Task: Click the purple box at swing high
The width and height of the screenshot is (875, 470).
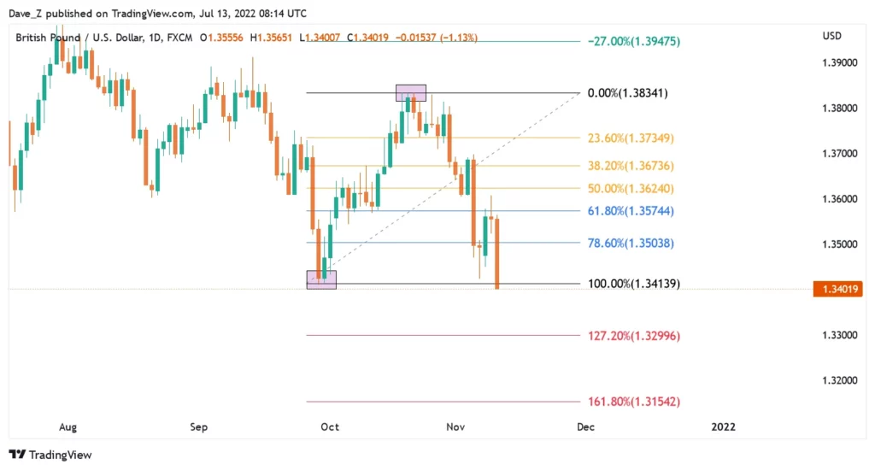Action: click(410, 92)
